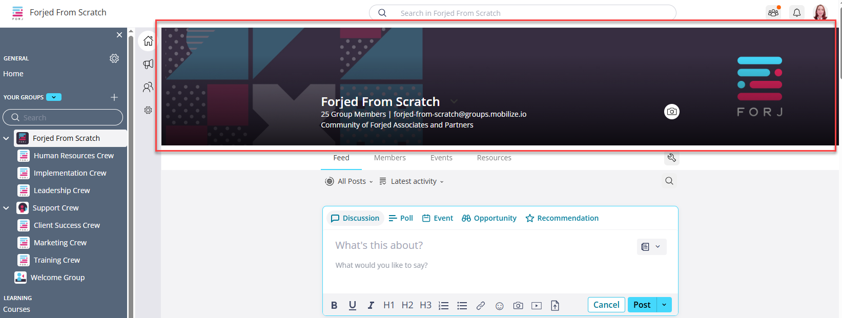The image size is (842, 318).
Task: Close the left sidebar with X
Action: tap(119, 35)
